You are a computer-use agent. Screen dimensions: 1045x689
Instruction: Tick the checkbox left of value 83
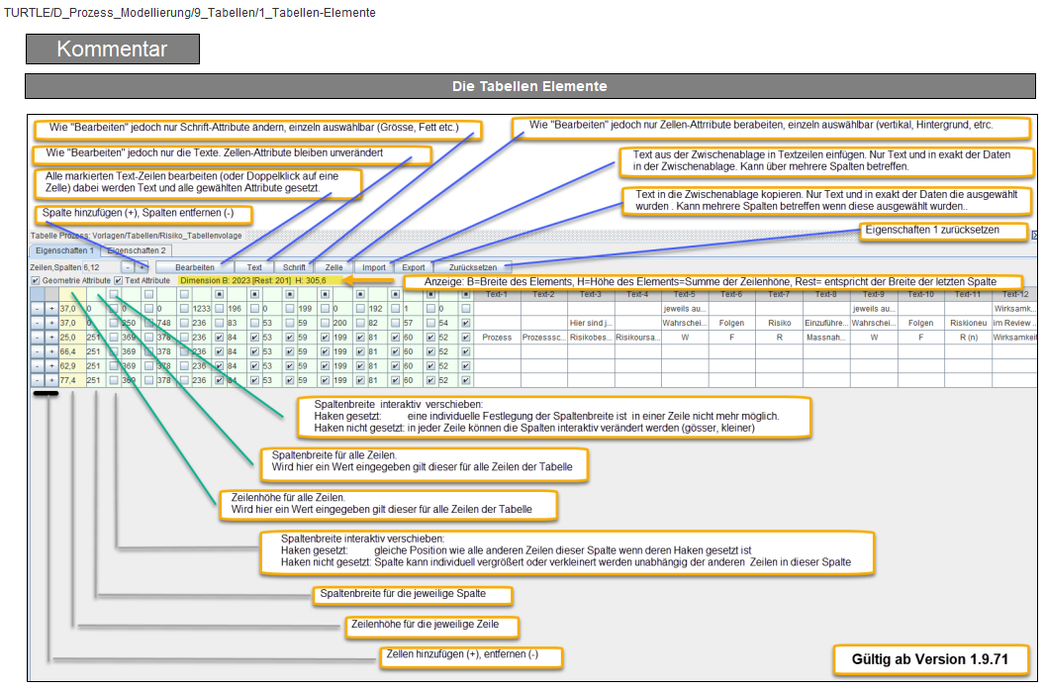pyautogui.click(x=220, y=323)
